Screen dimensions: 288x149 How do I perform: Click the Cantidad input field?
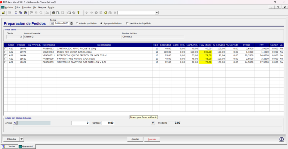pos(108,123)
